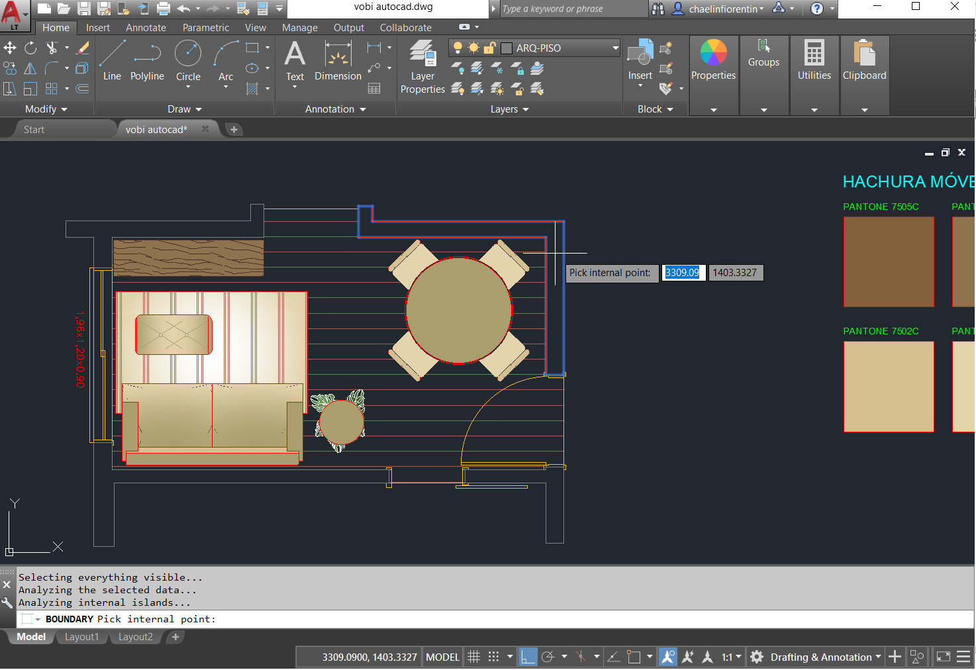The height and width of the screenshot is (670, 976).
Task: Open the Layer Properties manager
Action: [422, 67]
